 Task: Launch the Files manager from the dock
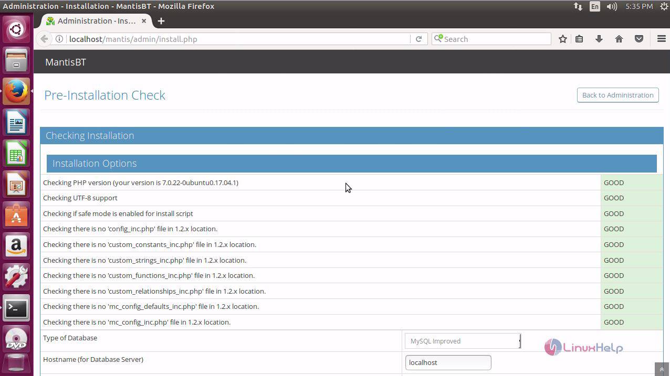click(x=16, y=60)
